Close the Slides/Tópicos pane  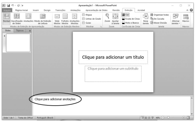(x=30, y=31)
